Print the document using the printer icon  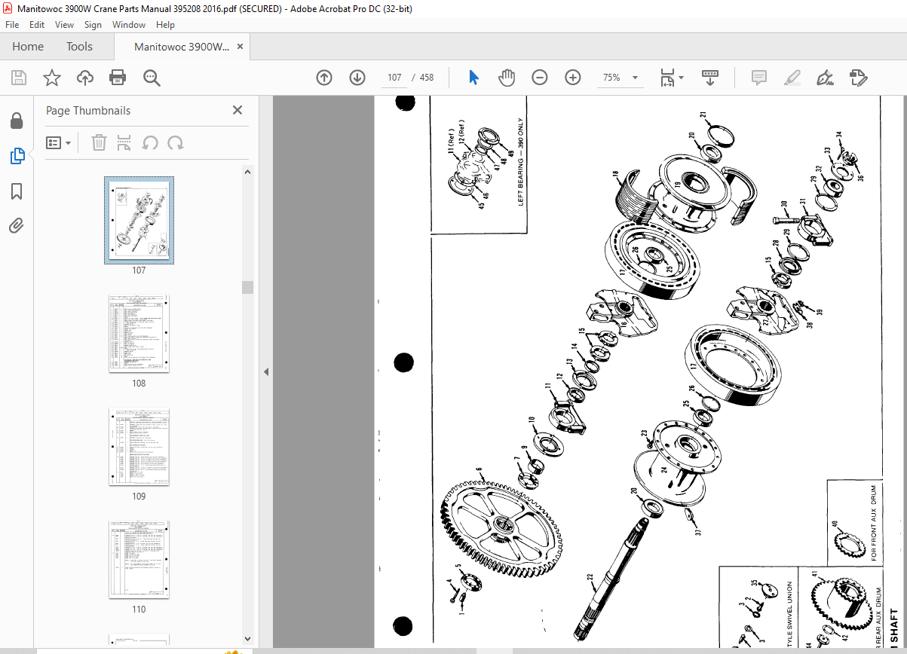pos(118,78)
